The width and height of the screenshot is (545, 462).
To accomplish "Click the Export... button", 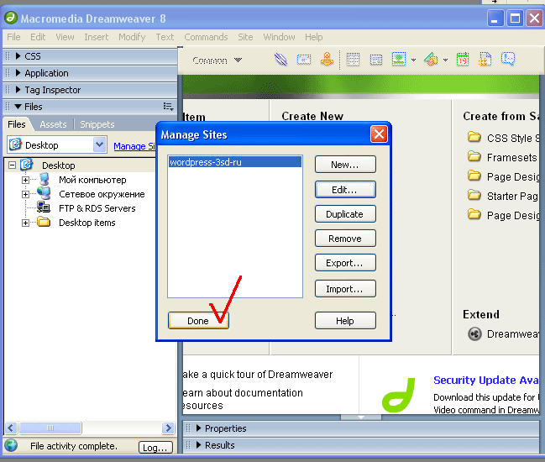I will tap(345, 262).
